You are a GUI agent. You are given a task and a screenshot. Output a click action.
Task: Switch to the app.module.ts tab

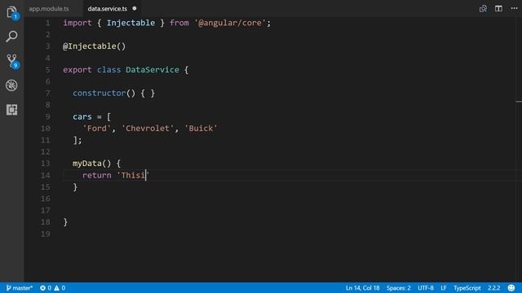[x=49, y=9]
